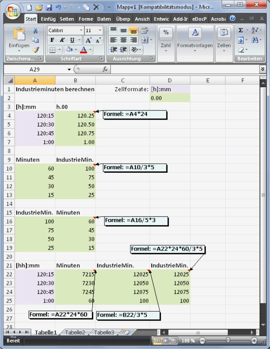Click the Format Painter brush icon
Screen dimensions: 270x349
[x=36, y=50]
